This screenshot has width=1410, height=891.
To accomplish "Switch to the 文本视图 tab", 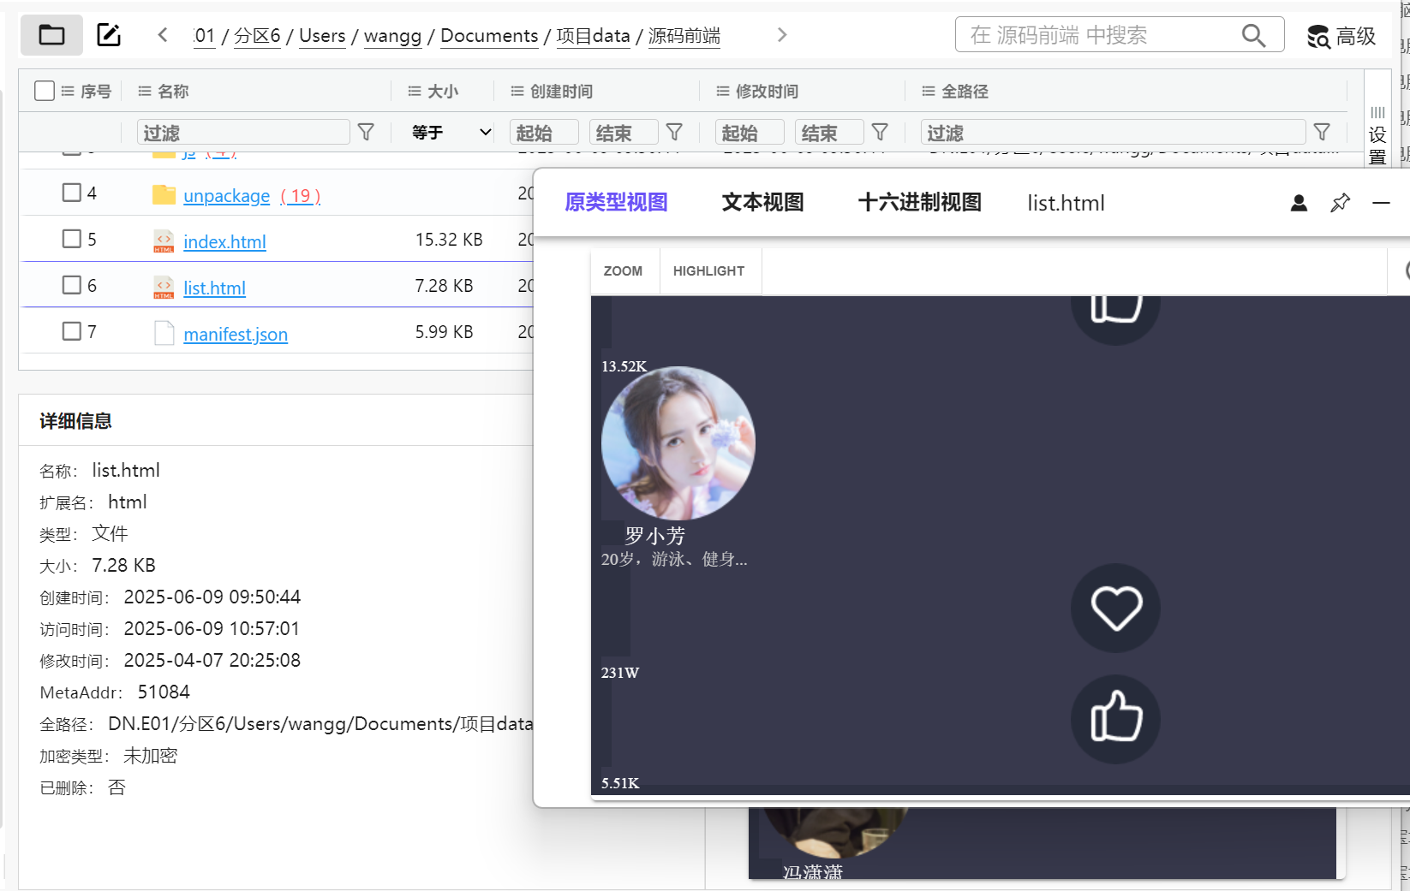I will pos(762,203).
